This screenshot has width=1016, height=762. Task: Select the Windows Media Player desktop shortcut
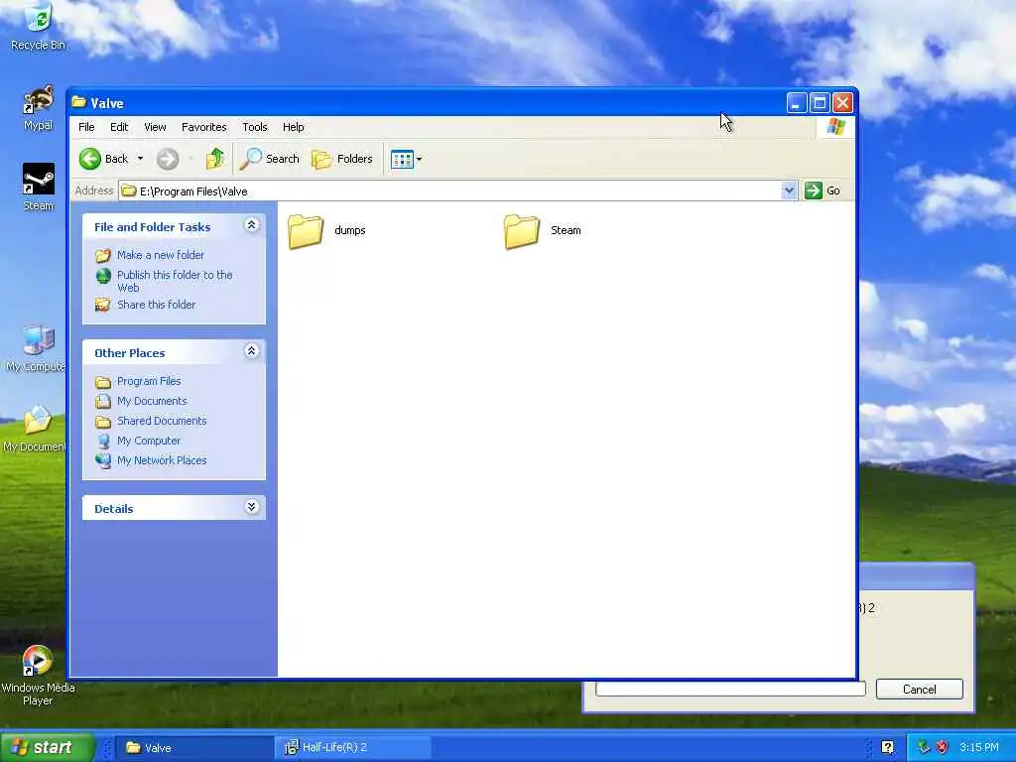click(x=38, y=675)
